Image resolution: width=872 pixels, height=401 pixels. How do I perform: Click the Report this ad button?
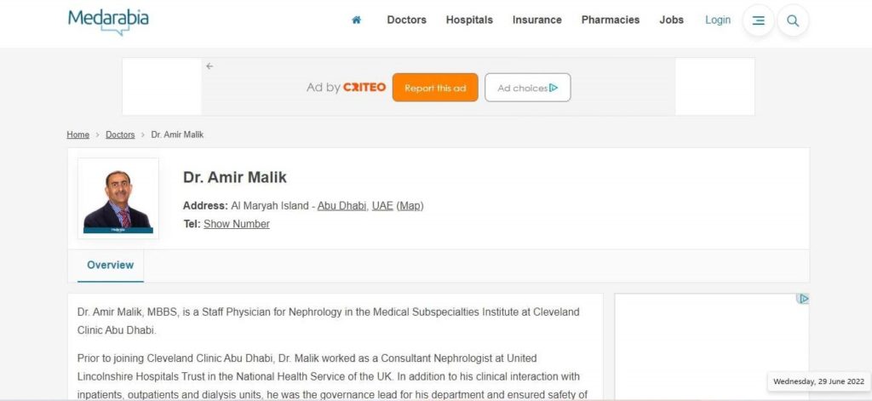435,88
